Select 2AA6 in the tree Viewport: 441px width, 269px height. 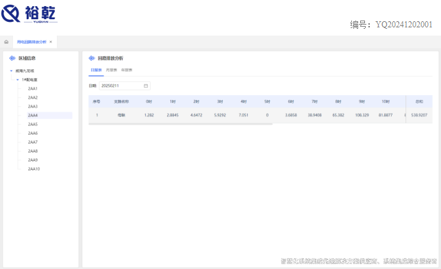click(33, 133)
